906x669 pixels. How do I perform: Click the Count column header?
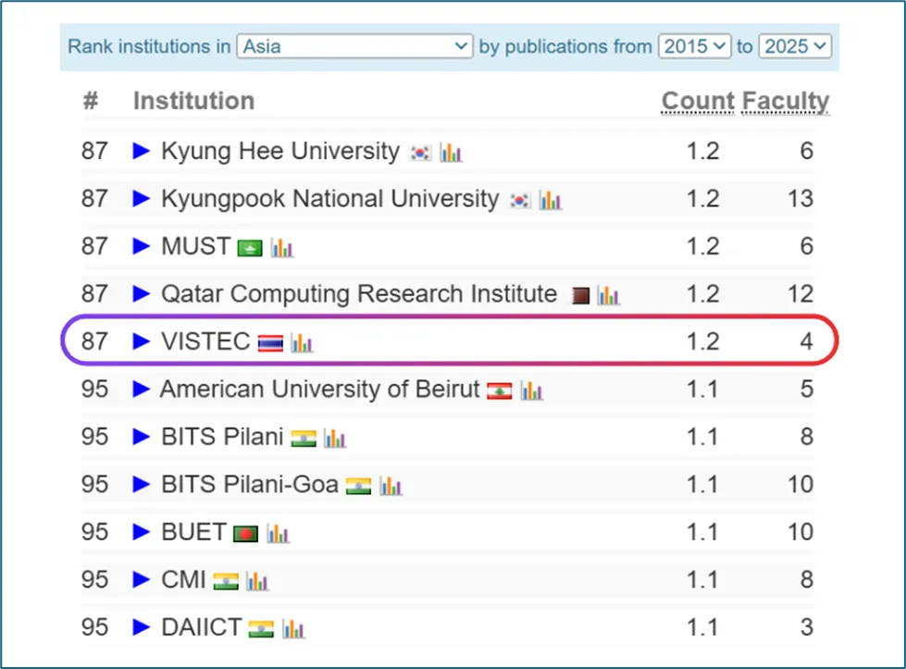(698, 102)
